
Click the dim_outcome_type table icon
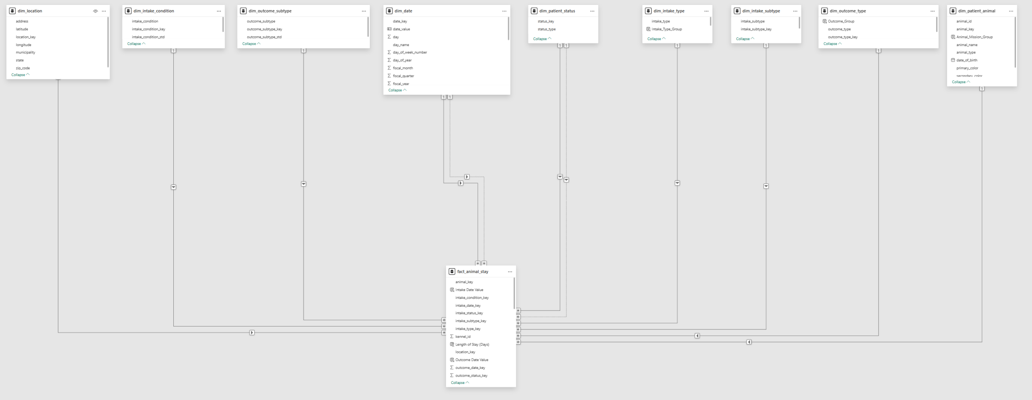(824, 11)
